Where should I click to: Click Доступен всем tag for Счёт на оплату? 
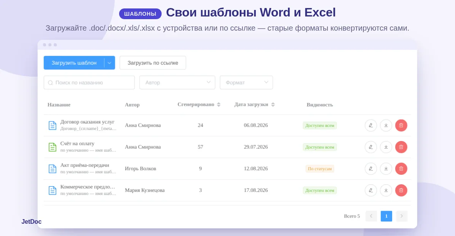click(x=319, y=147)
